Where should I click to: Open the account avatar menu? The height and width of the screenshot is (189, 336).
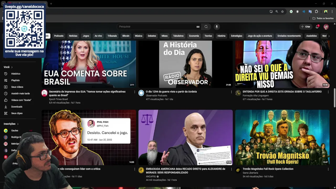tap(326, 27)
